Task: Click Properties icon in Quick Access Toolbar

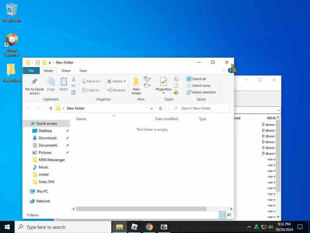Action: click(x=37, y=62)
